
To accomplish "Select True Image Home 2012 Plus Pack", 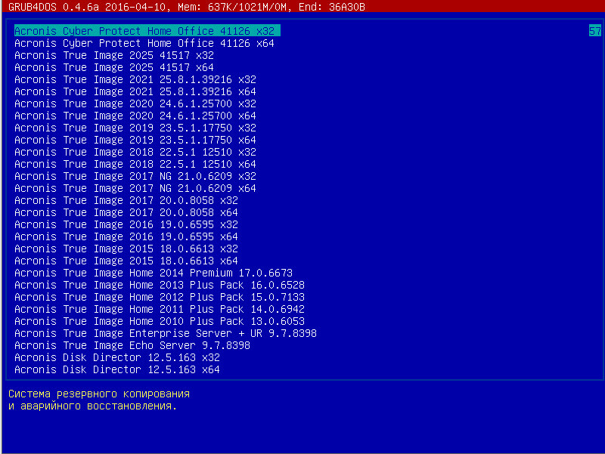I will tap(160, 297).
